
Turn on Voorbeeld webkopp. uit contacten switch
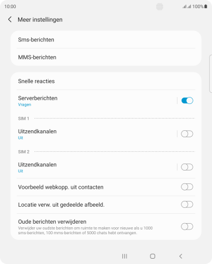(x=187, y=187)
